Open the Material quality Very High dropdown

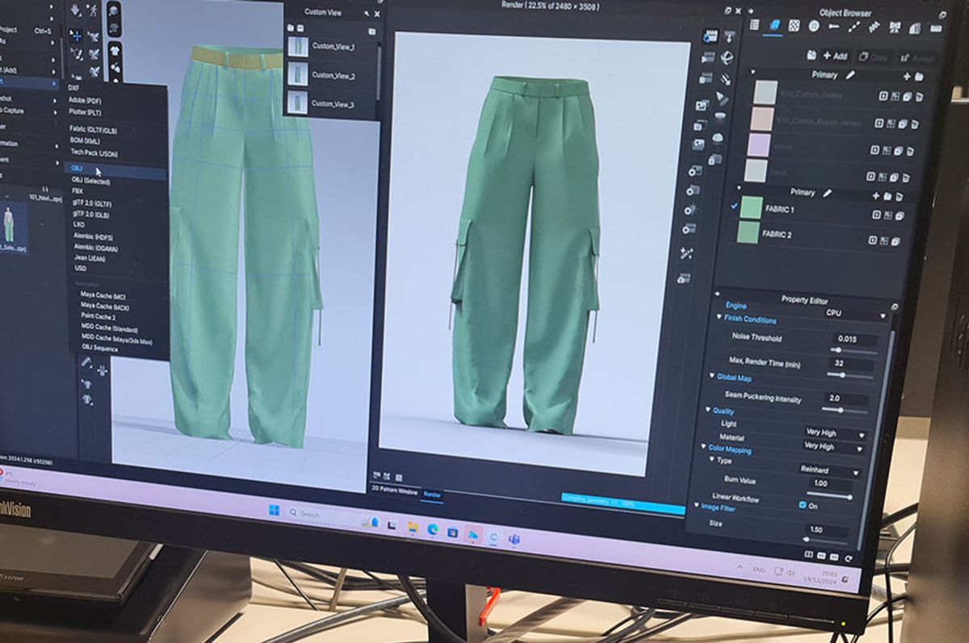[x=834, y=448]
